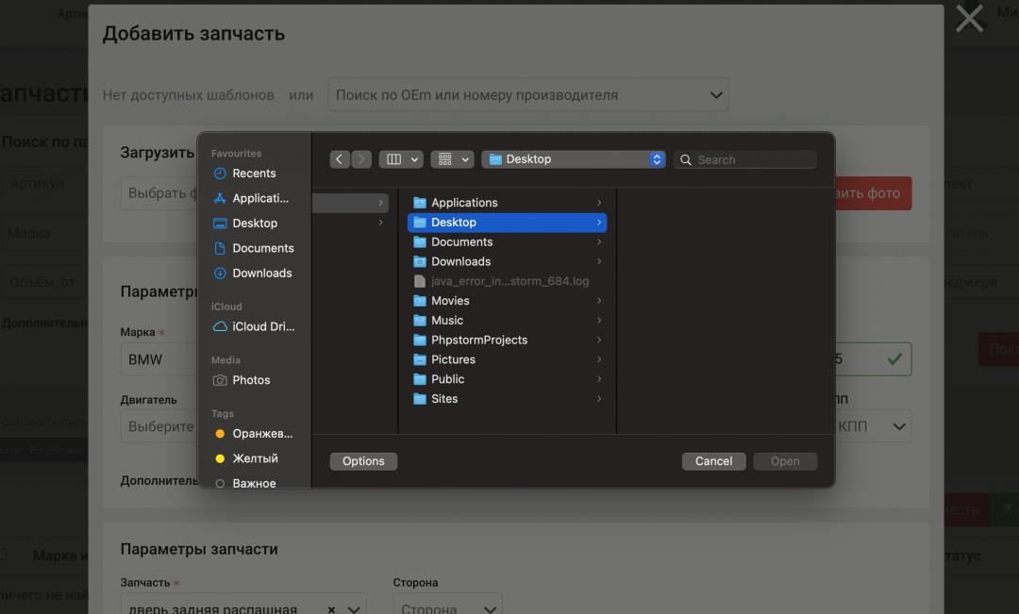Close the add part modal with X
Viewport: 1019px width, 614px height.
(969, 18)
